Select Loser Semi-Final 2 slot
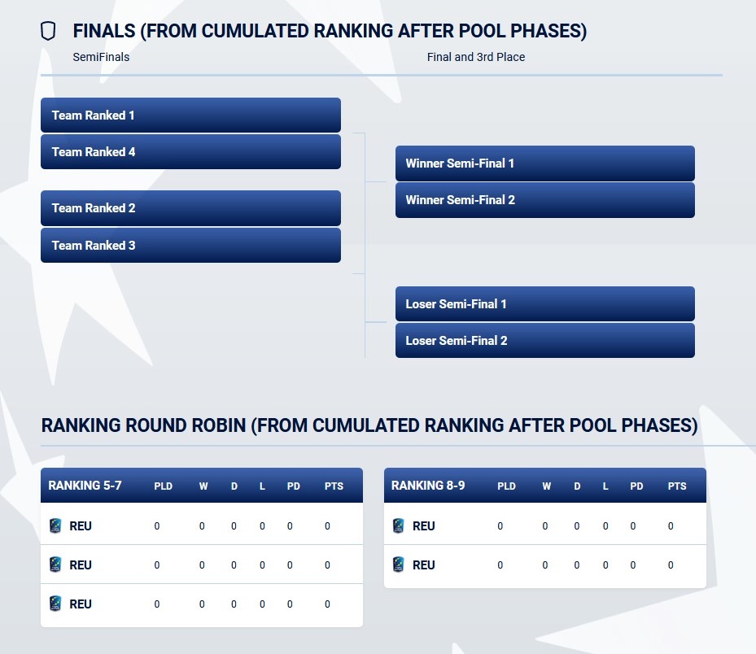This screenshot has width=756, height=654. (x=544, y=341)
